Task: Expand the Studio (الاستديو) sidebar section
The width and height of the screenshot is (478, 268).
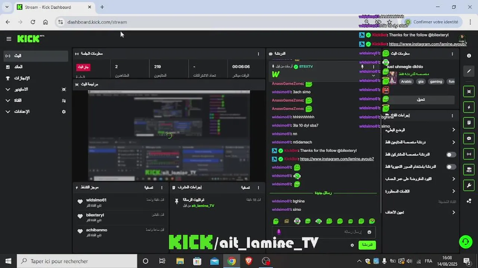Action: point(36,89)
